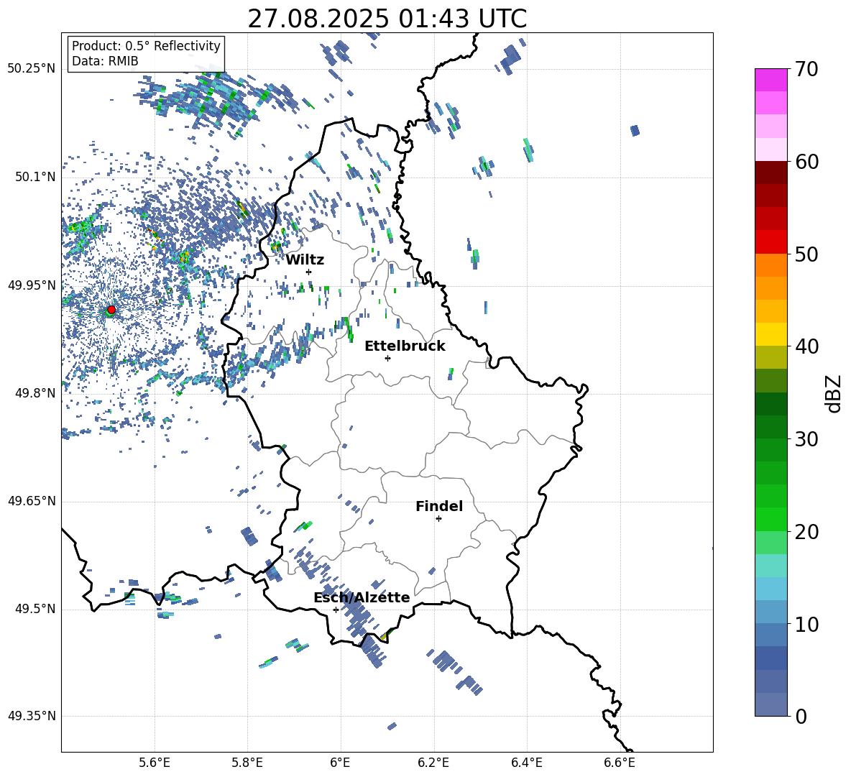This screenshot has width=851, height=777.
Task: Click the 40 tick on colorbar
Action: [806, 346]
